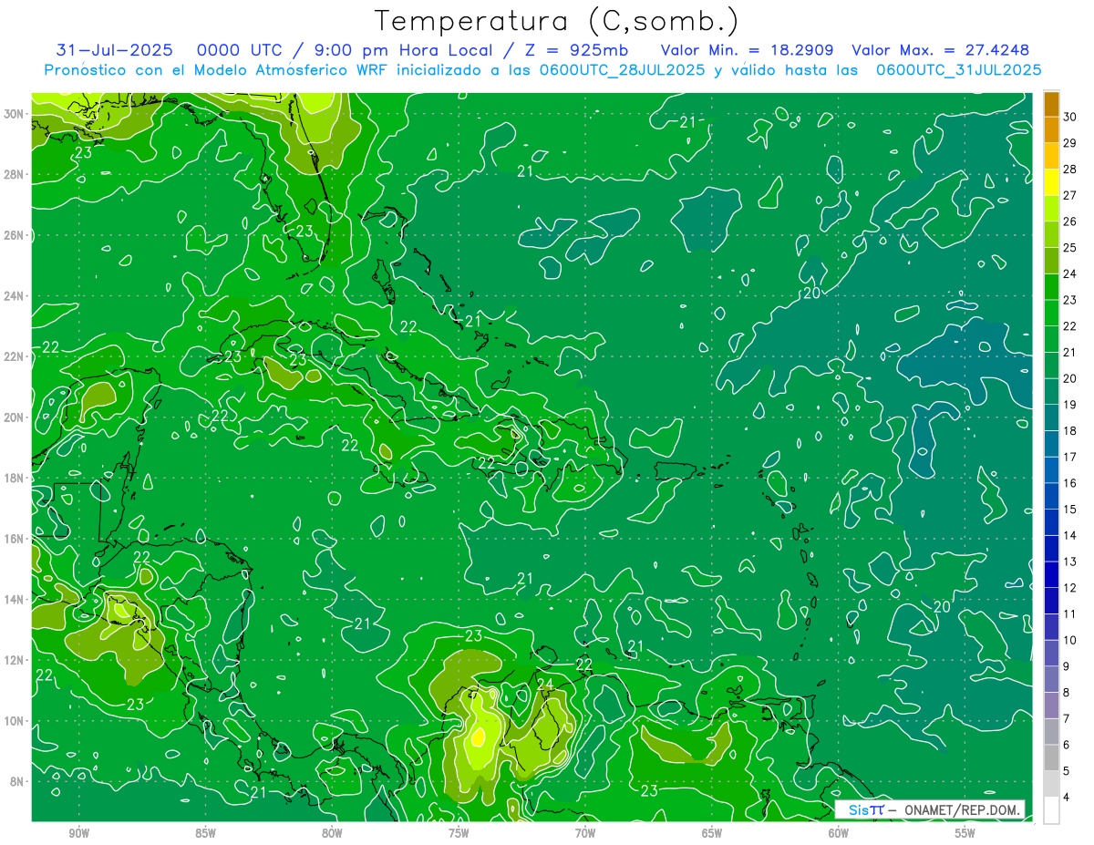Click the "14N" latitude axis label
The image size is (1094, 845).
click(14, 600)
